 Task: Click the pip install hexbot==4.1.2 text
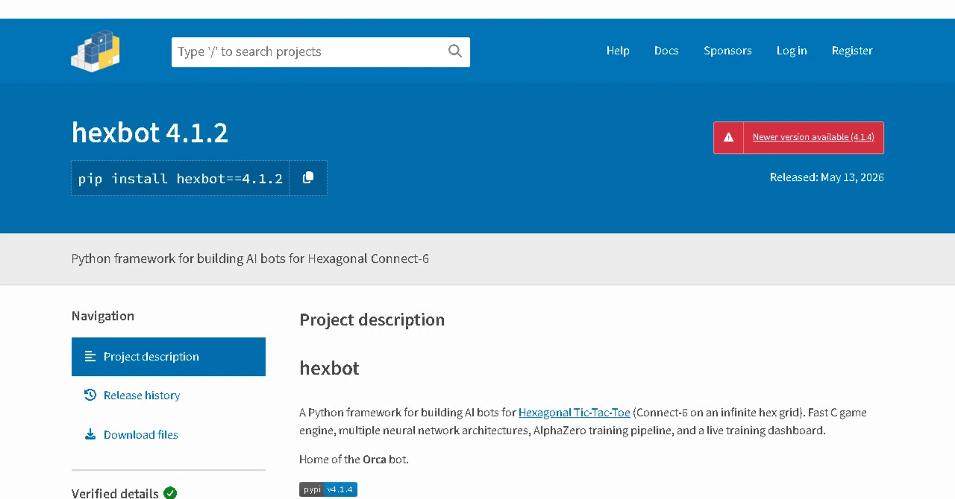click(x=181, y=179)
